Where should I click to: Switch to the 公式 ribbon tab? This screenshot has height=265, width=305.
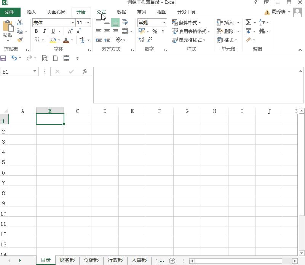tap(101, 12)
